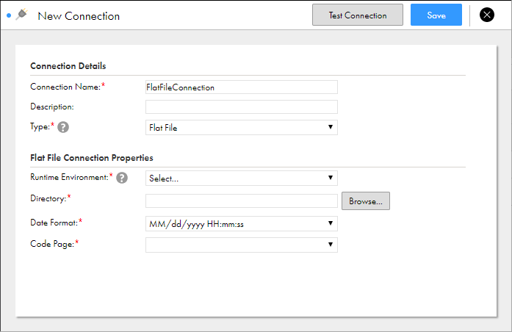The width and height of the screenshot is (512, 332).
Task: Click the arrow on the Type combo box
Action: [331, 127]
